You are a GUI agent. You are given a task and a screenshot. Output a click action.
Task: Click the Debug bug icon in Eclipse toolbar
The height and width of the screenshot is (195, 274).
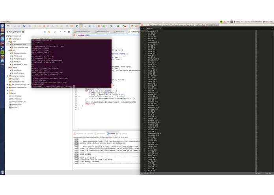coord(111,26)
